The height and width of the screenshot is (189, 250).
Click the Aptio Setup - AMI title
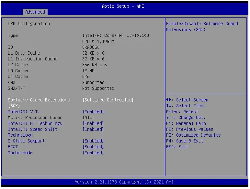click(123, 6)
